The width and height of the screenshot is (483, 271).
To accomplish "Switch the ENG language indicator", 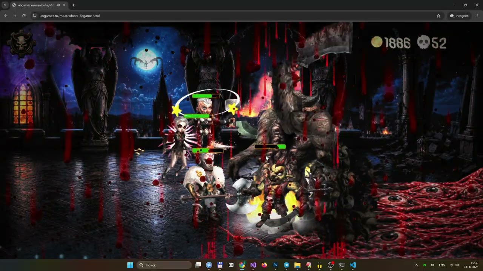I will pos(442,265).
